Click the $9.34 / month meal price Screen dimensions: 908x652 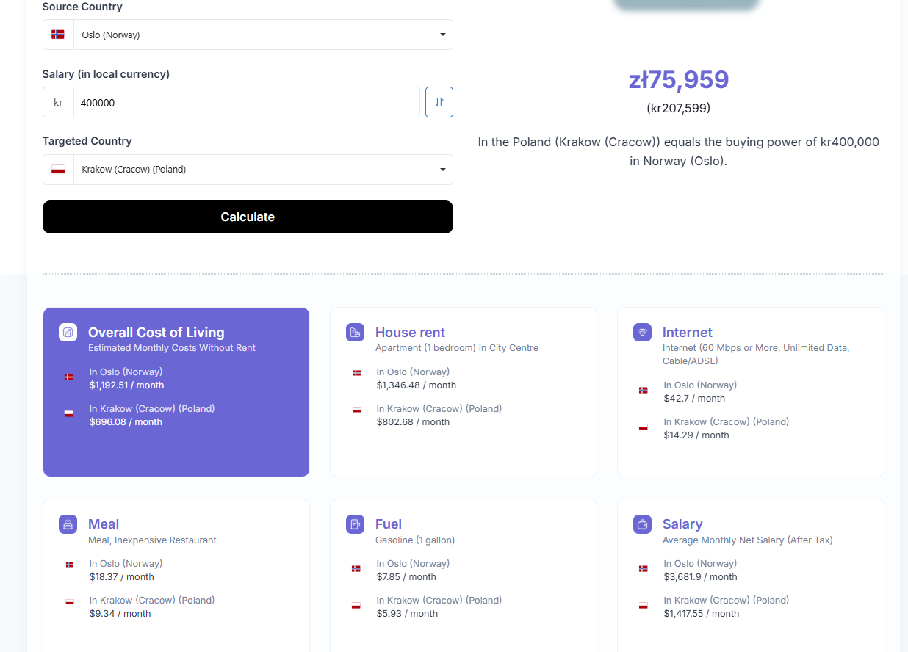[x=120, y=614]
